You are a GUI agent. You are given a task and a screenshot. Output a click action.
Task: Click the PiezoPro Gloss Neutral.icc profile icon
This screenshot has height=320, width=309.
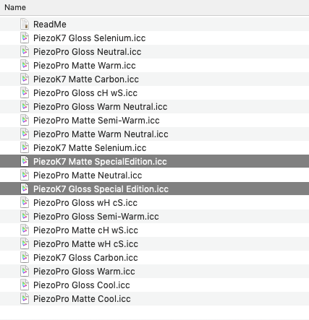point(25,51)
